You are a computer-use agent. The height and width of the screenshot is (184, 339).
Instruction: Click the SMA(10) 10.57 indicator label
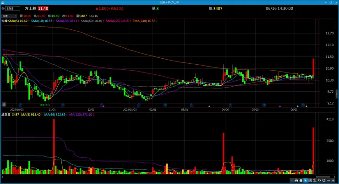point(42,21)
